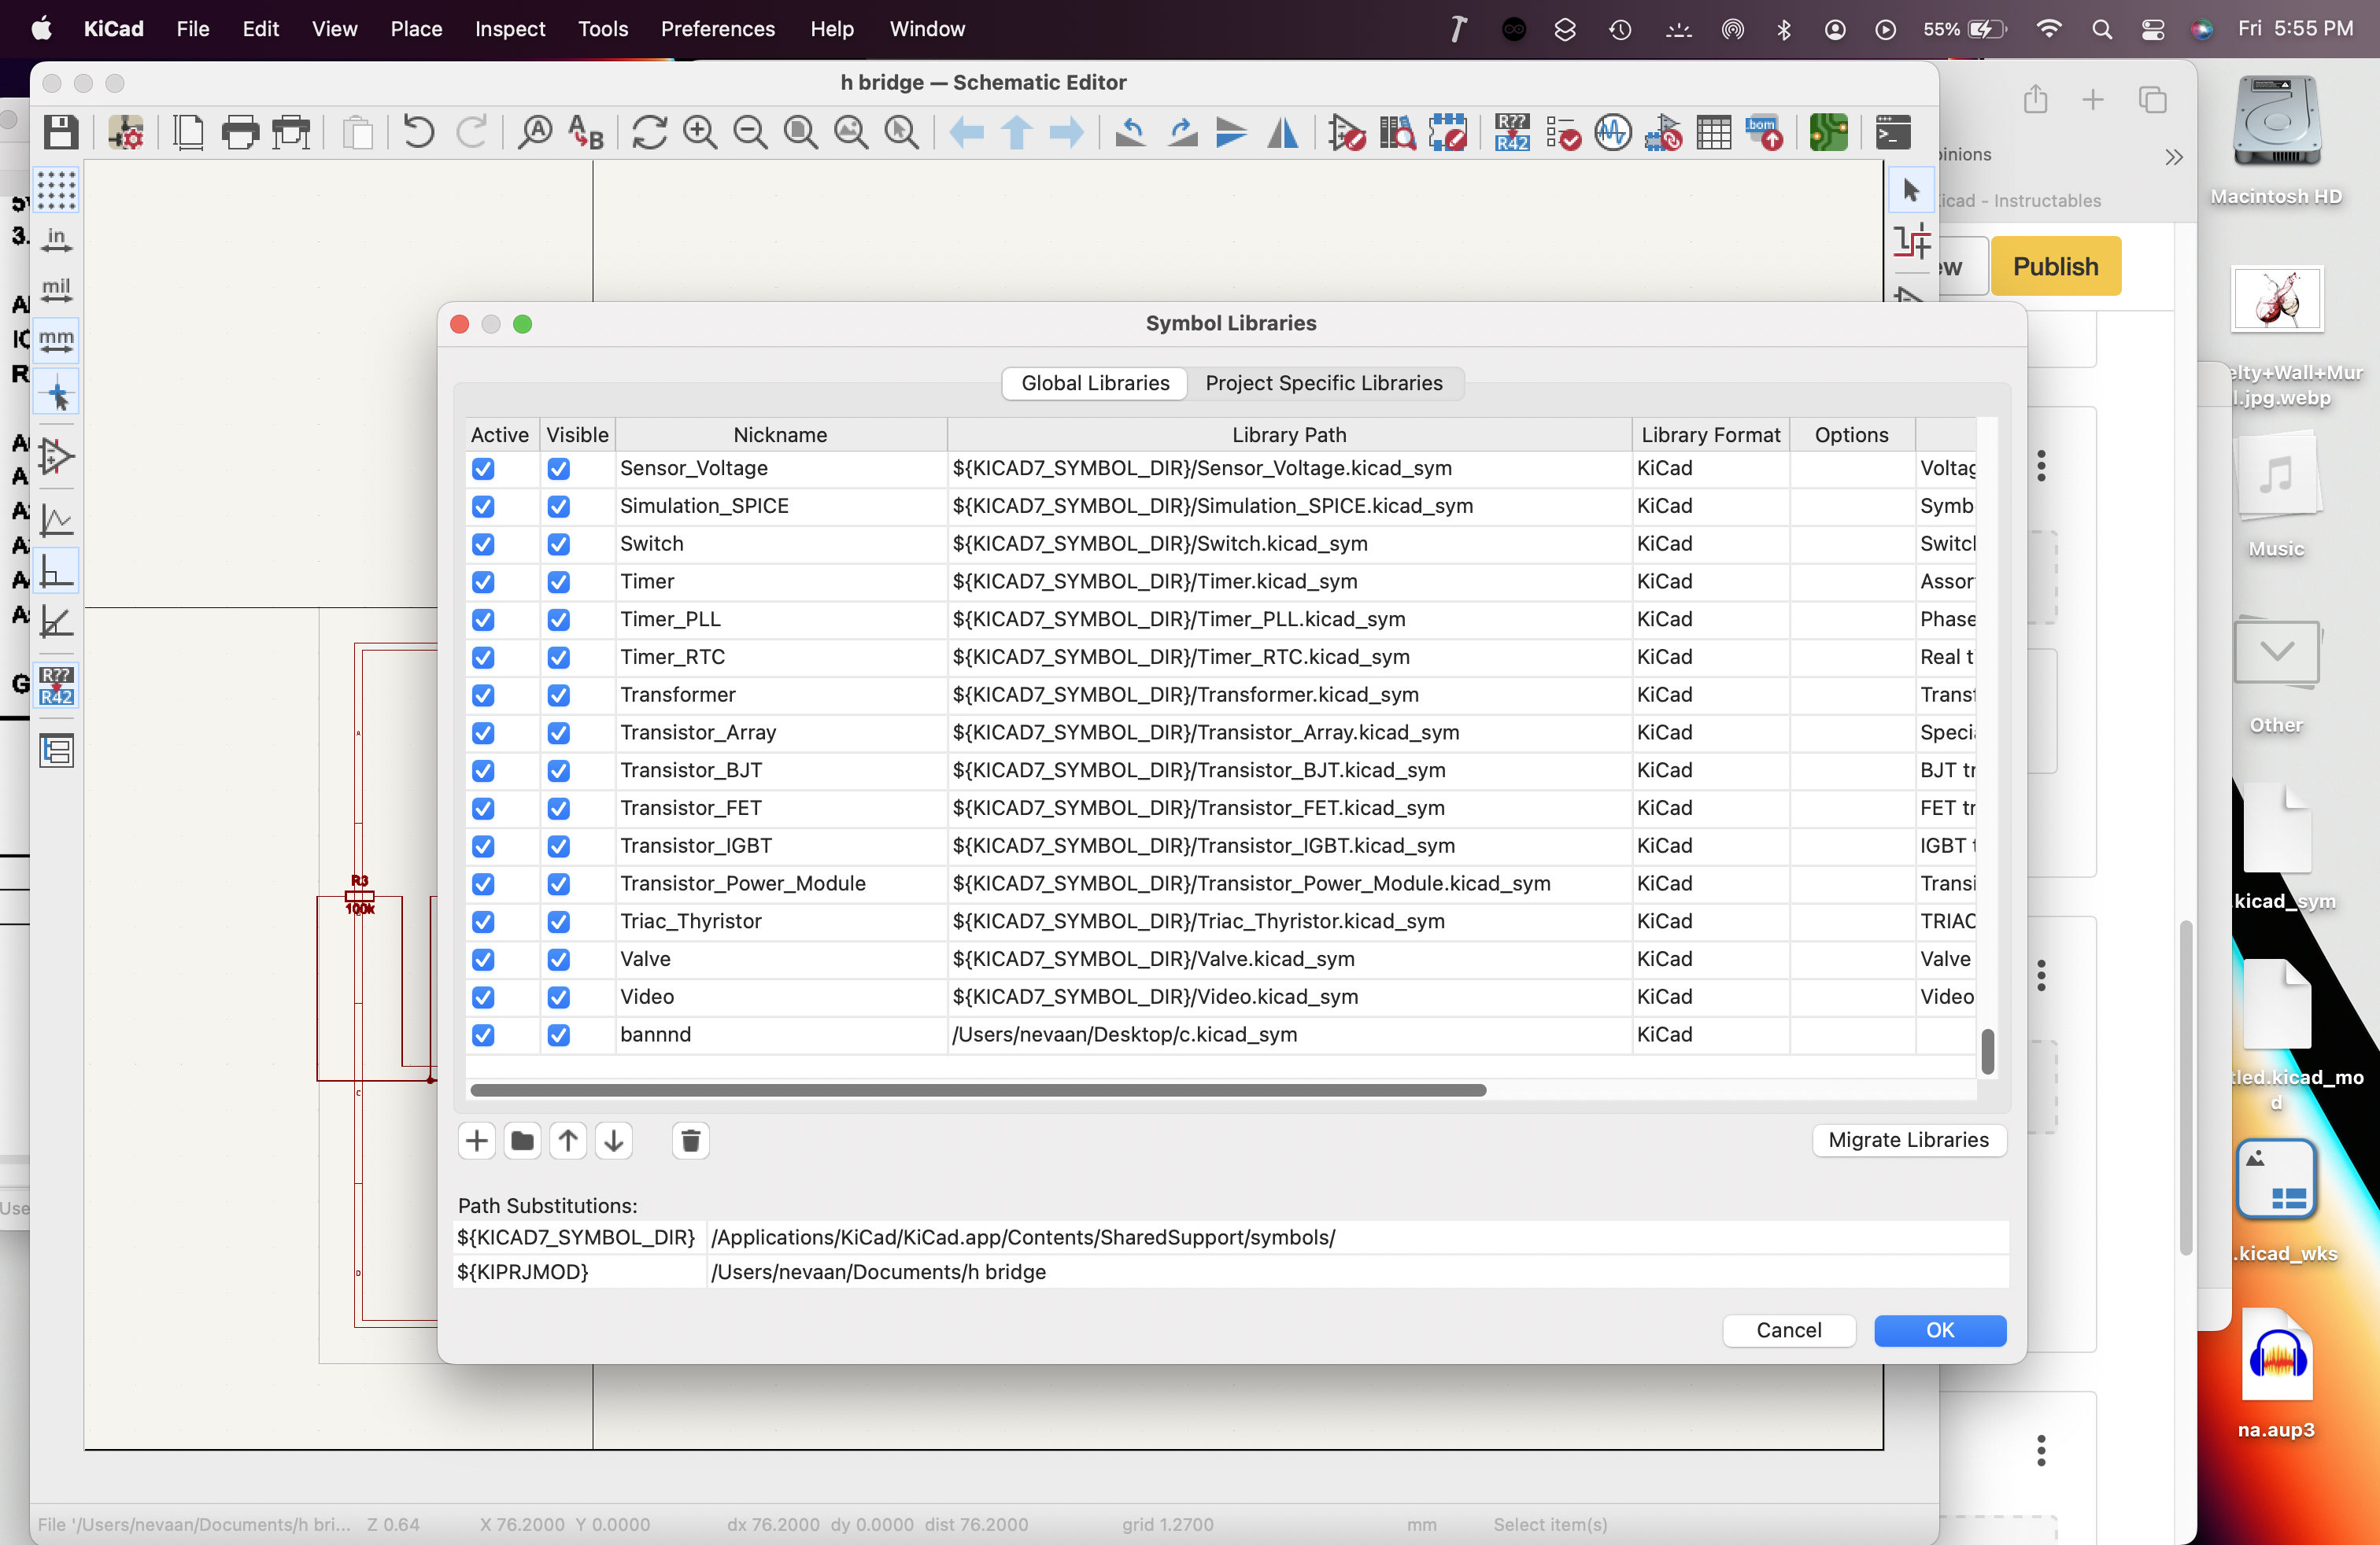This screenshot has height=1545, width=2380.
Task: Click the browser tab overflow chevron
Action: point(2173,157)
